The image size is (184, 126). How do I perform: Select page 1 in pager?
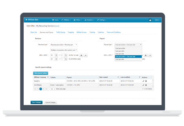click(x=40, y=89)
